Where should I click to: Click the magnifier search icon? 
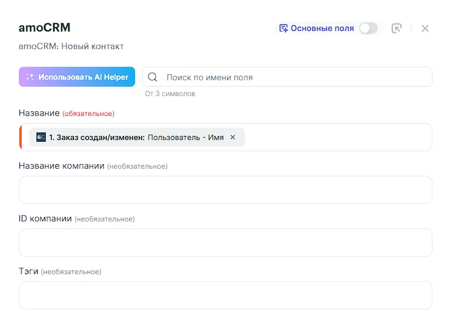pyautogui.click(x=153, y=77)
